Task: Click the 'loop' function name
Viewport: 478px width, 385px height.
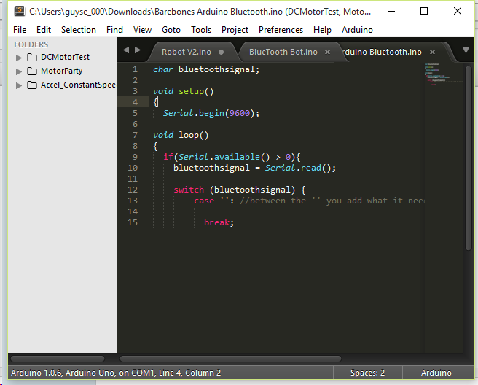Action: coord(189,135)
